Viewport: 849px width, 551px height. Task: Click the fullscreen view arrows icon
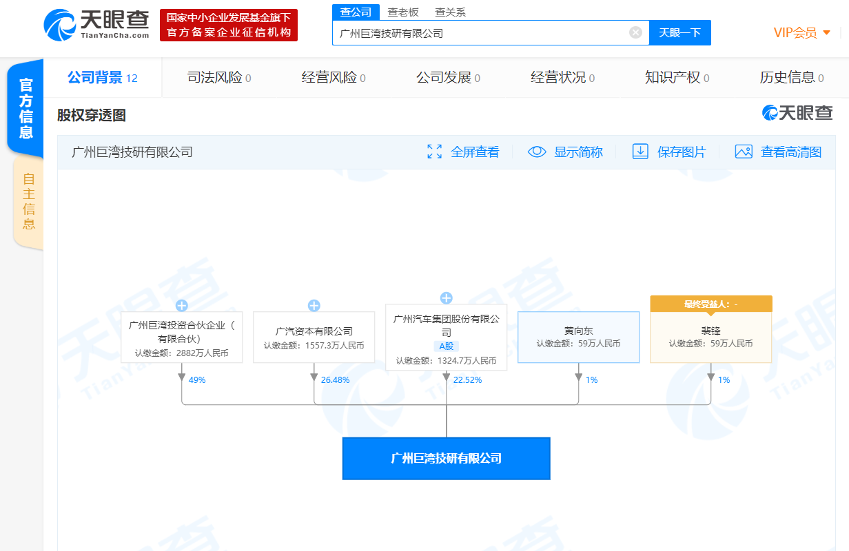click(434, 152)
